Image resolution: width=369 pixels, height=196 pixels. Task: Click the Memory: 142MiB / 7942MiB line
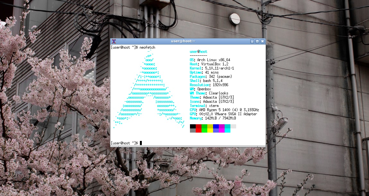pos(213,118)
